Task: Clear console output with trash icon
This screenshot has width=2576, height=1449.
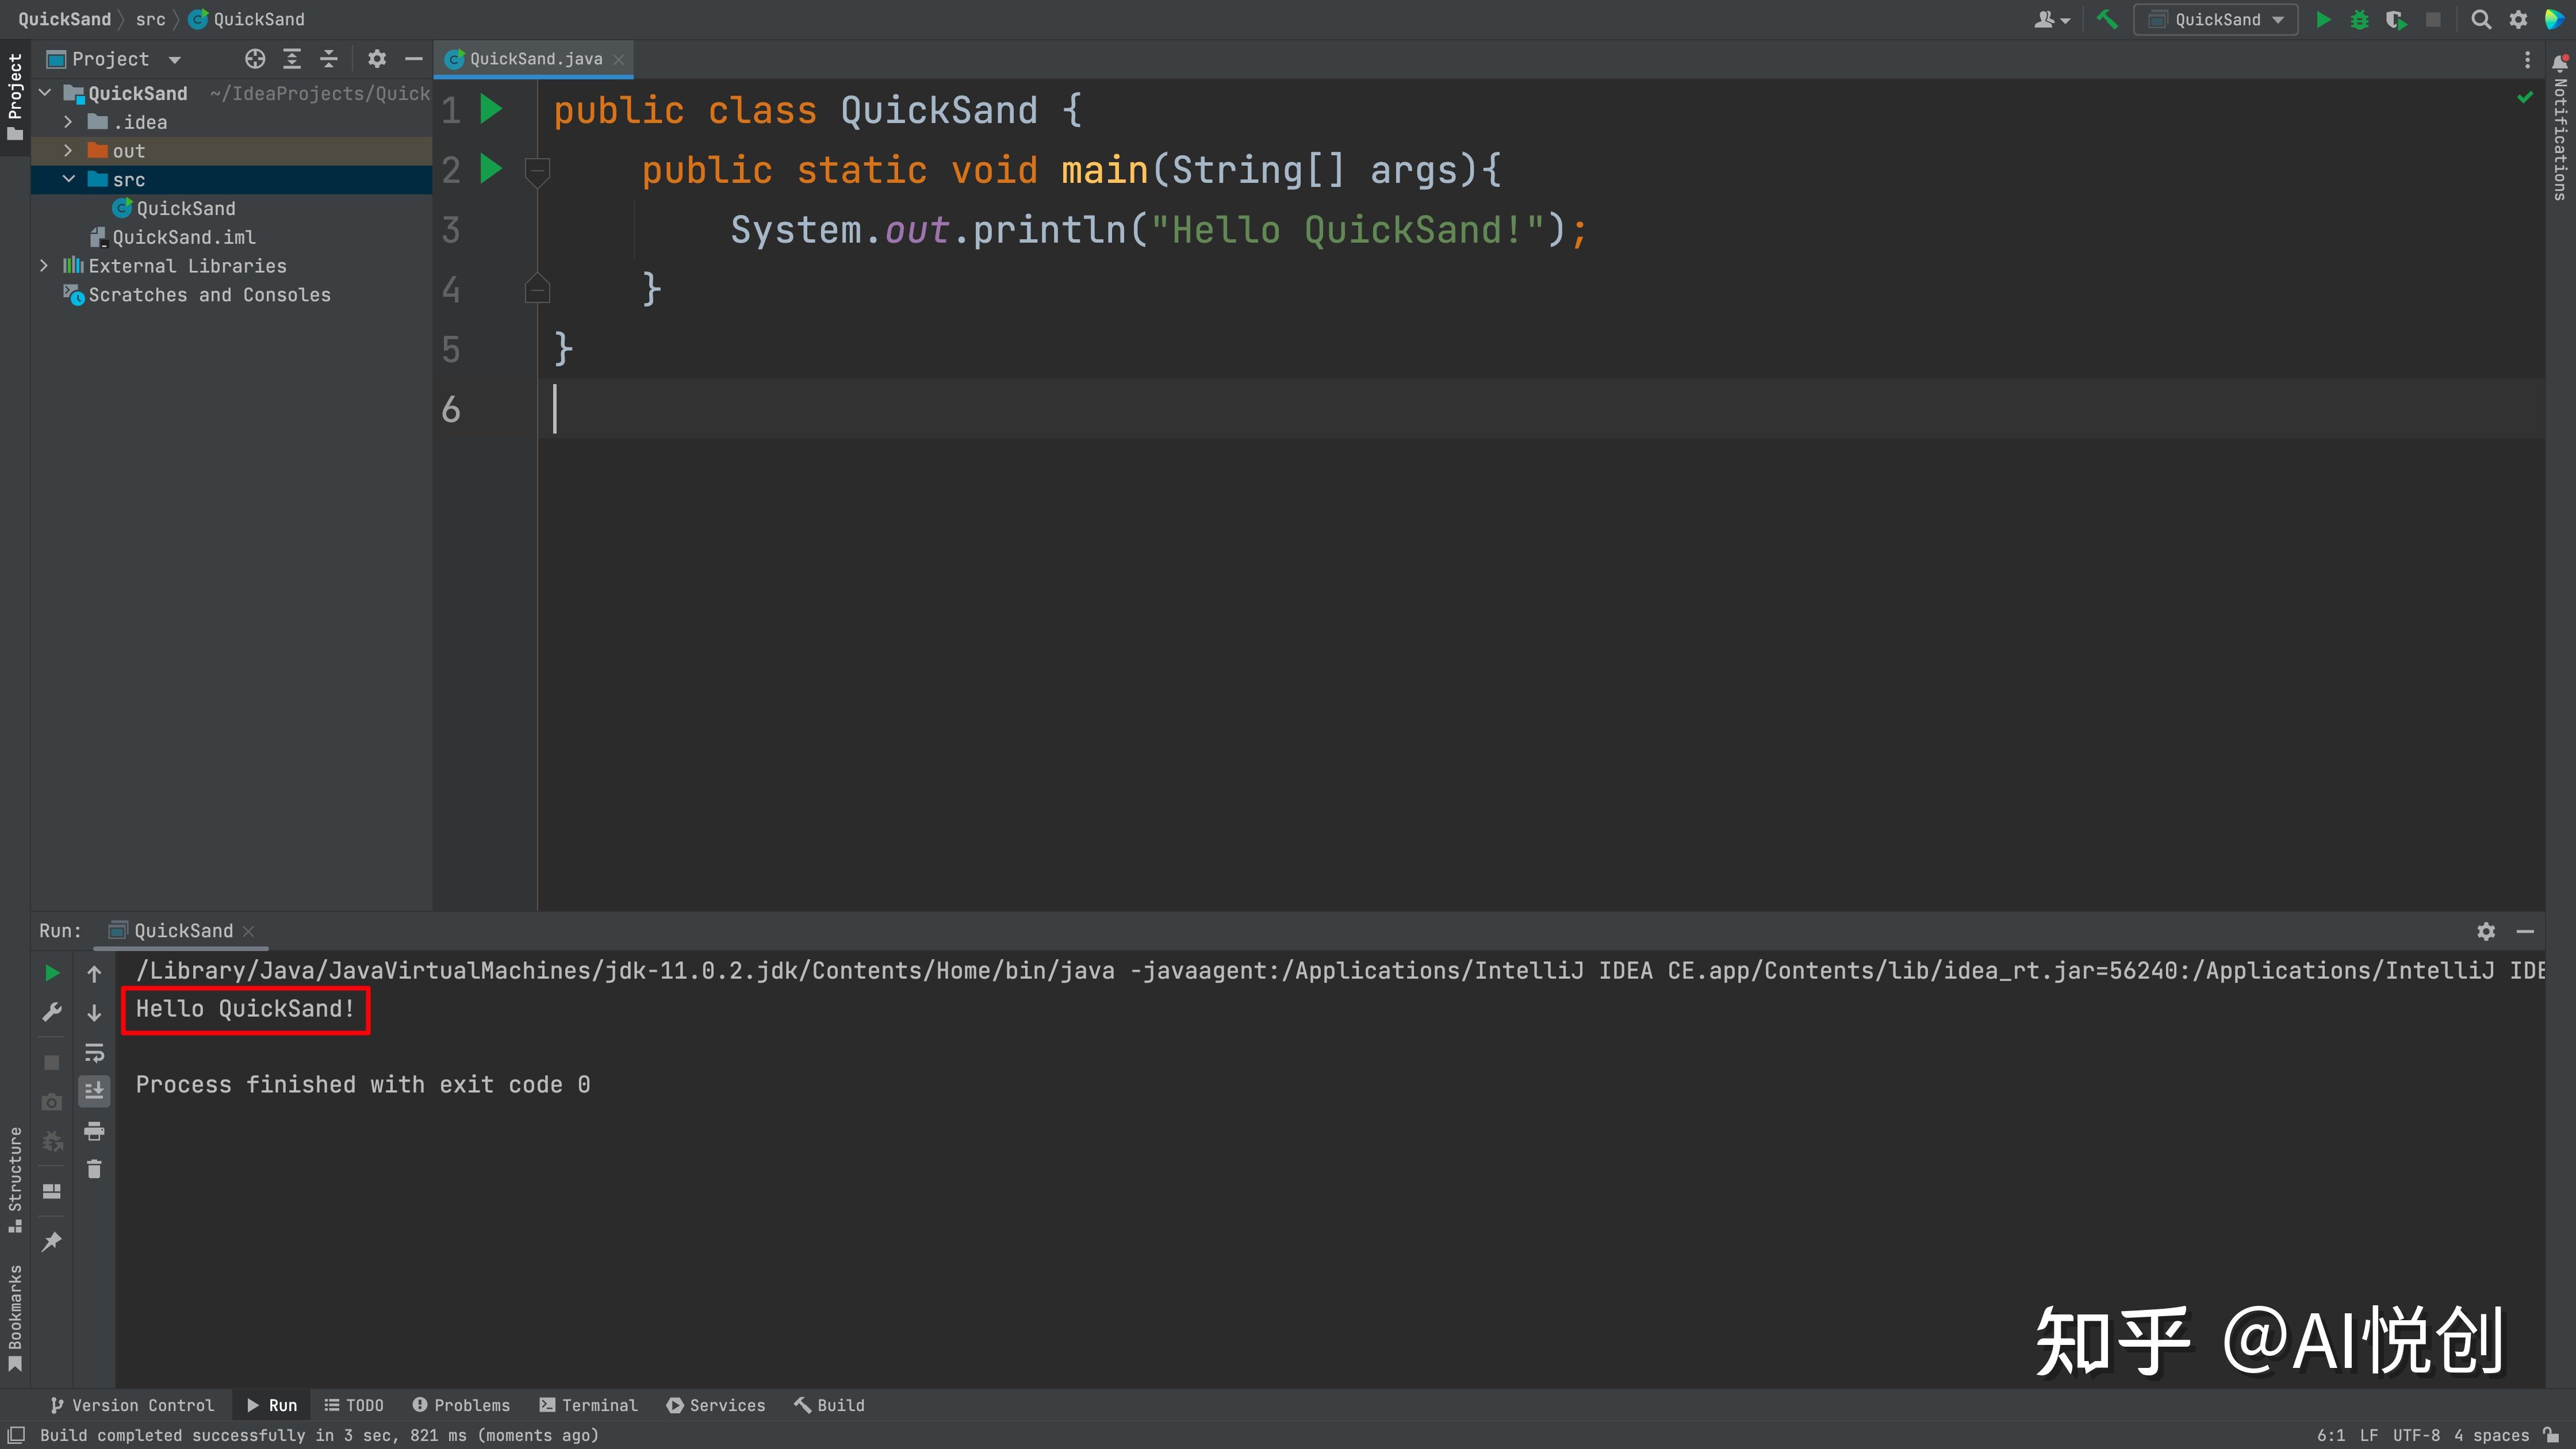Action: click(x=94, y=1169)
